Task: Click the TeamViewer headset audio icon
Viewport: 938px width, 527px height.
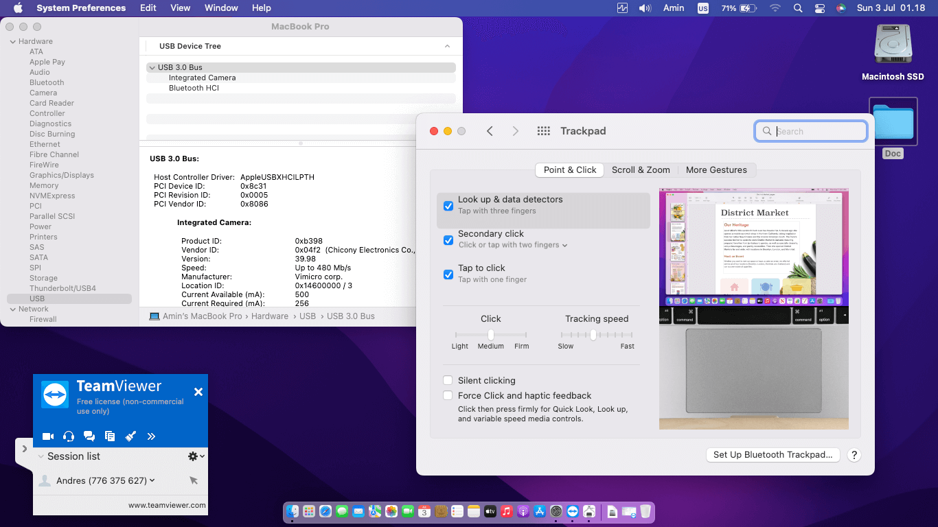Action: pos(69,436)
